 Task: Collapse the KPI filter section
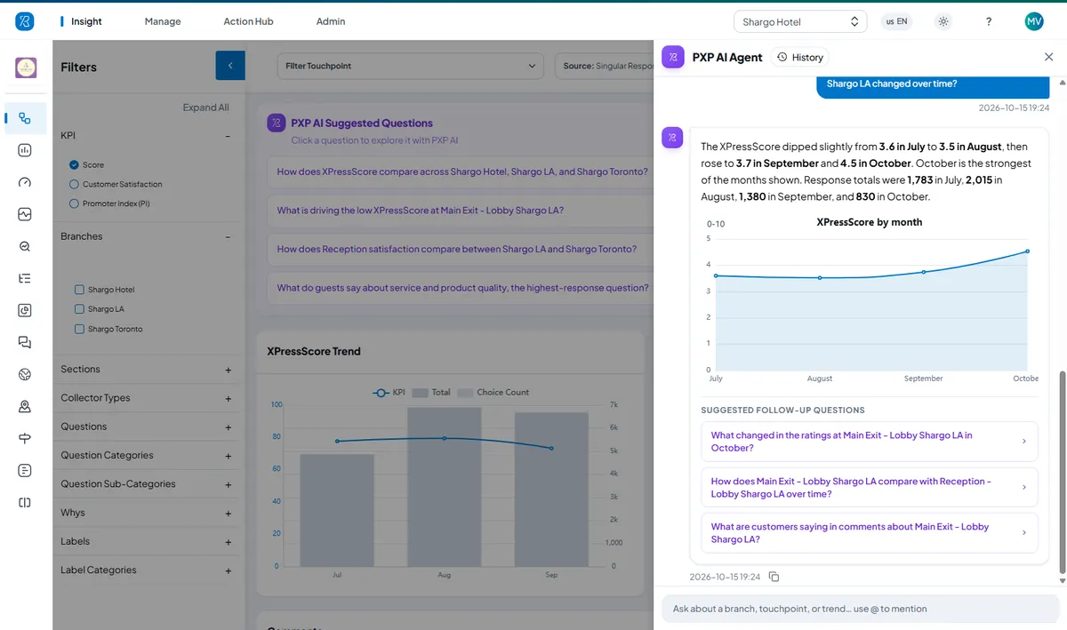tap(229, 136)
